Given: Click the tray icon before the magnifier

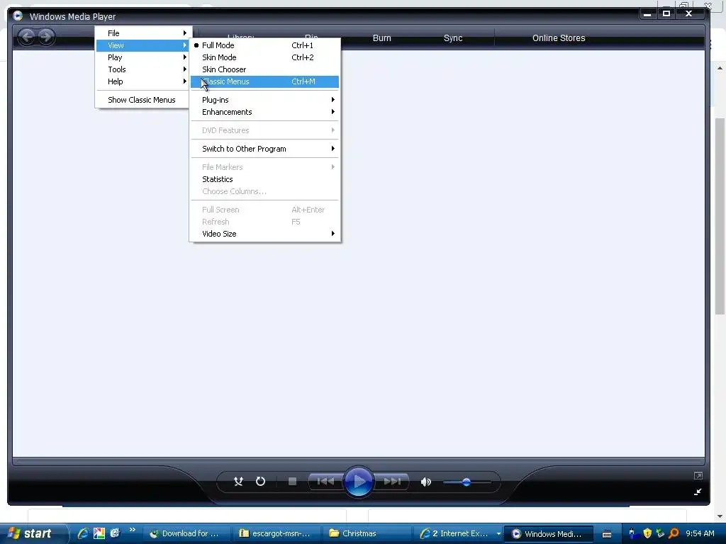Looking at the screenshot, I should click(x=660, y=534).
